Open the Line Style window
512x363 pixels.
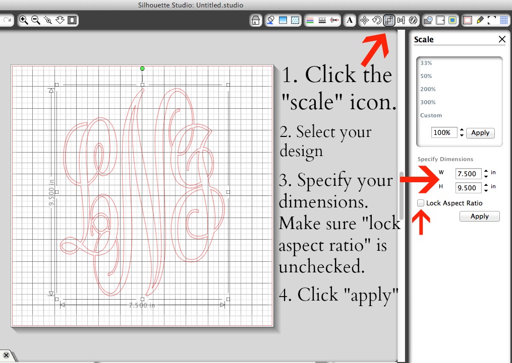click(322, 21)
